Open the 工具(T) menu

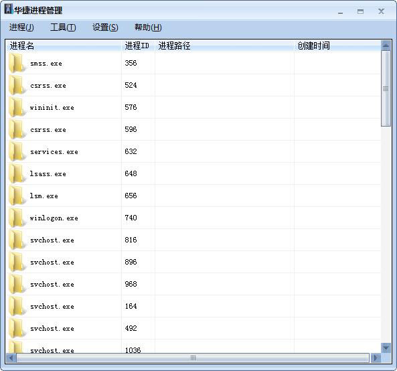pos(63,27)
